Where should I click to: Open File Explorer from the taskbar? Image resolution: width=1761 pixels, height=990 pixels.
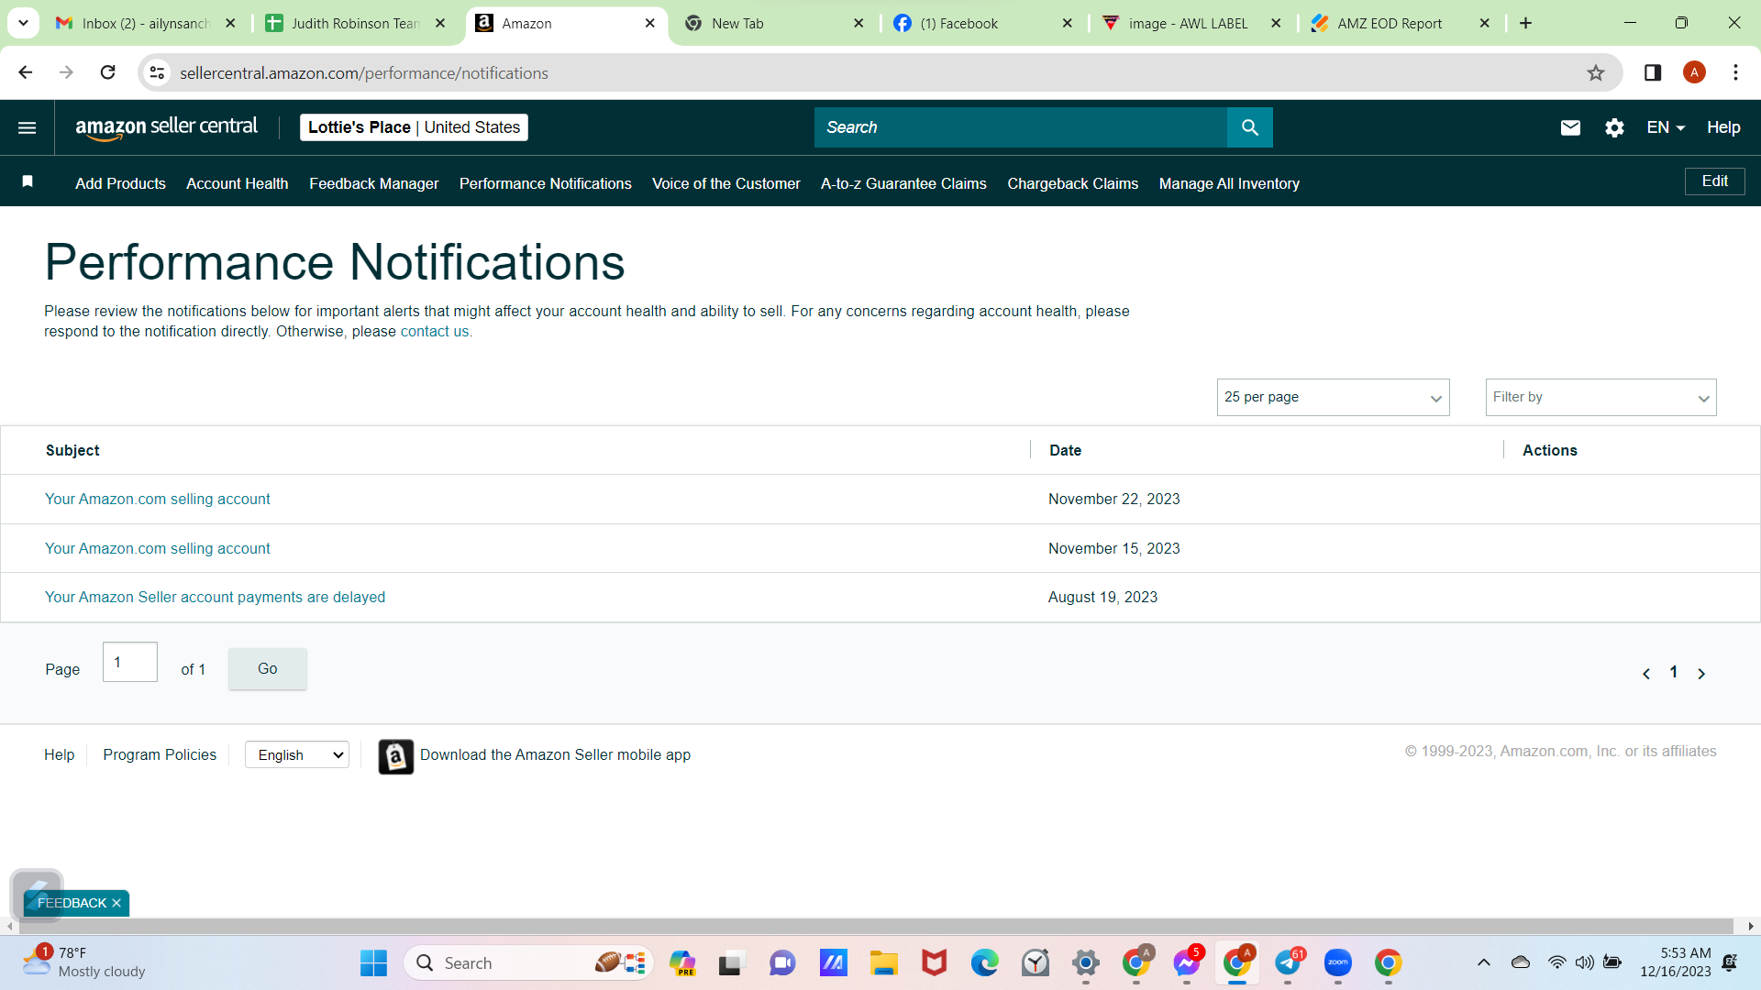[x=883, y=962]
